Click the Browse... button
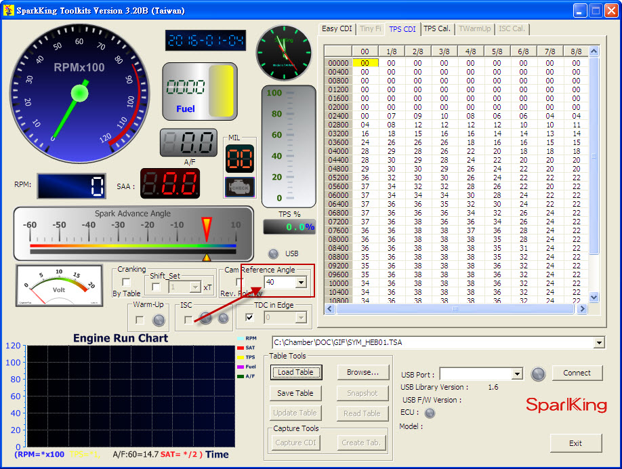This screenshot has width=622, height=469. 362,372
